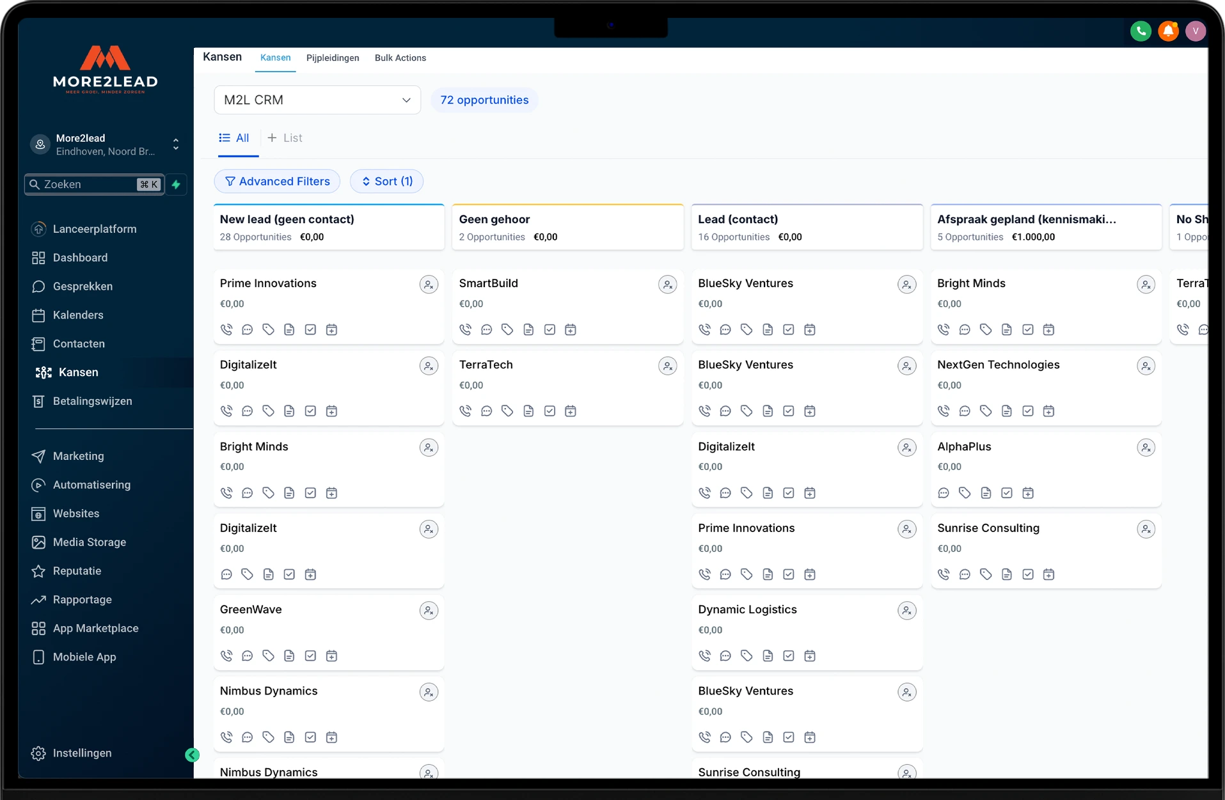
Task: Open the orange notifications bell
Action: point(1168,31)
